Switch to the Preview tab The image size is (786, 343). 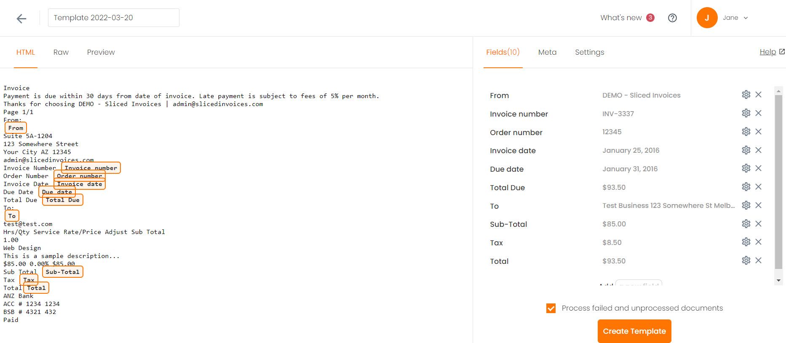[101, 52]
